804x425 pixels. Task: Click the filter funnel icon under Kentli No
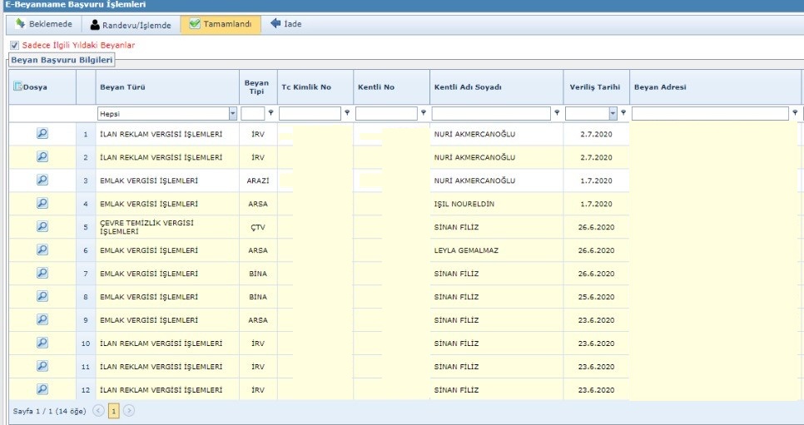(x=424, y=113)
